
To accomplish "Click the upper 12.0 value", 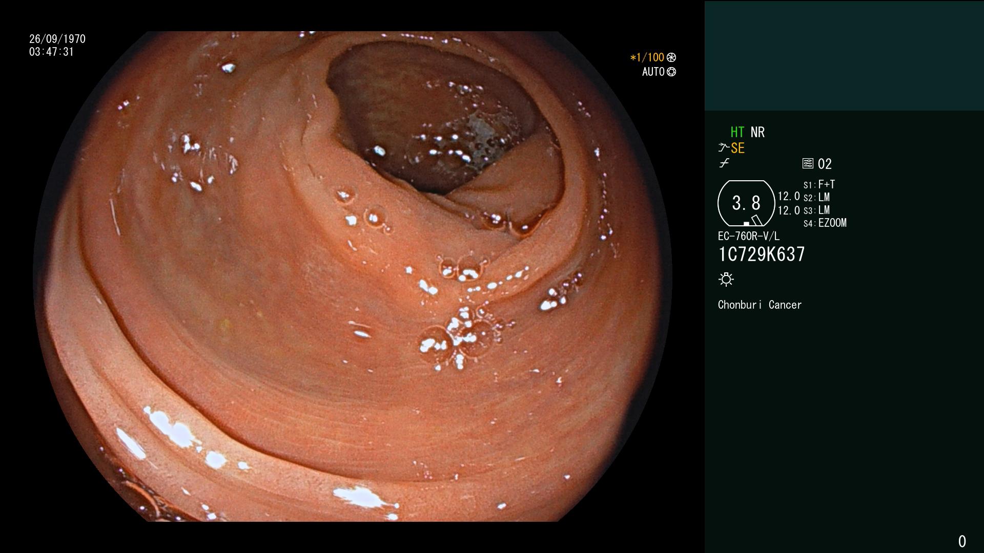I will pos(789,196).
